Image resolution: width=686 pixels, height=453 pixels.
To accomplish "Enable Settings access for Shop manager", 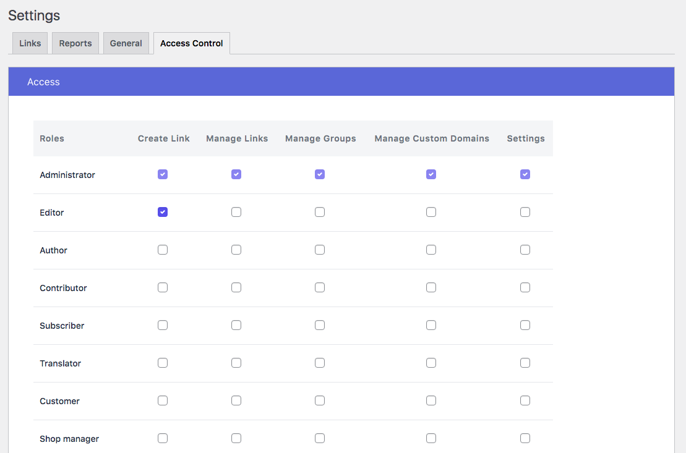I will pyautogui.click(x=525, y=438).
